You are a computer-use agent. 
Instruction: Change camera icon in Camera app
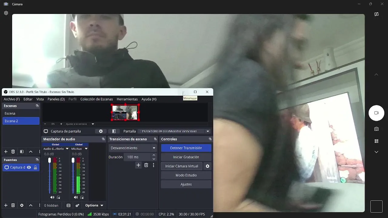(376, 14)
